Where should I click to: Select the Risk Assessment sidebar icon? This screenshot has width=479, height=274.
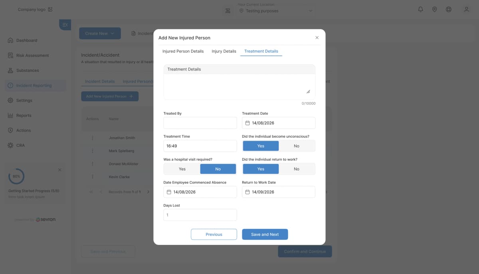pos(10,55)
